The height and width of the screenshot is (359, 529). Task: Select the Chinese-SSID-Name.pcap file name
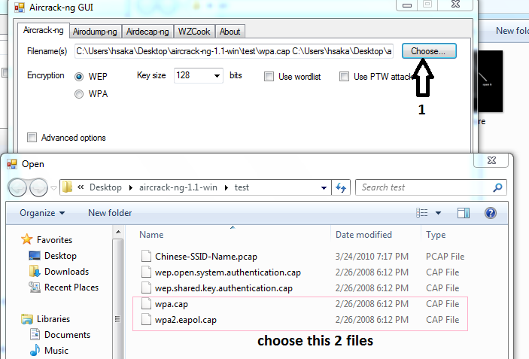(x=205, y=257)
